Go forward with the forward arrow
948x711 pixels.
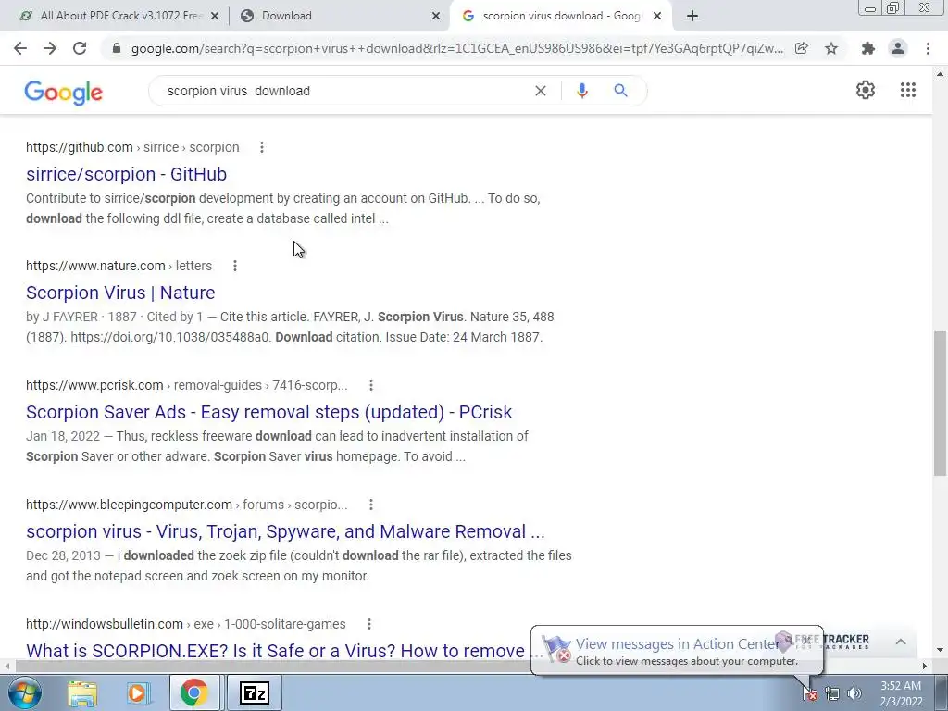coord(50,48)
